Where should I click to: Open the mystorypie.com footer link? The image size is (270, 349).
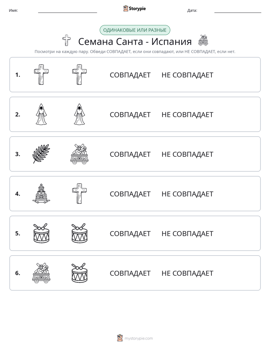click(x=135, y=338)
